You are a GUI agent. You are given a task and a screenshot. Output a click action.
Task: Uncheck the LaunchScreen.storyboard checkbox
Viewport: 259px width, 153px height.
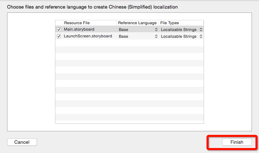pos(59,36)
